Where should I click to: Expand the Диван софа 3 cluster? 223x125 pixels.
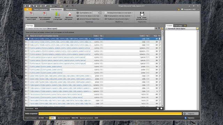[x=26, y=82]
